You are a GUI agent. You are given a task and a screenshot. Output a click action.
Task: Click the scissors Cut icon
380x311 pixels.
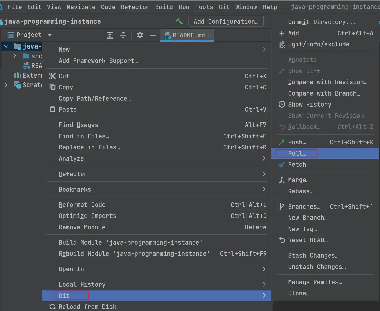(53, 76)
